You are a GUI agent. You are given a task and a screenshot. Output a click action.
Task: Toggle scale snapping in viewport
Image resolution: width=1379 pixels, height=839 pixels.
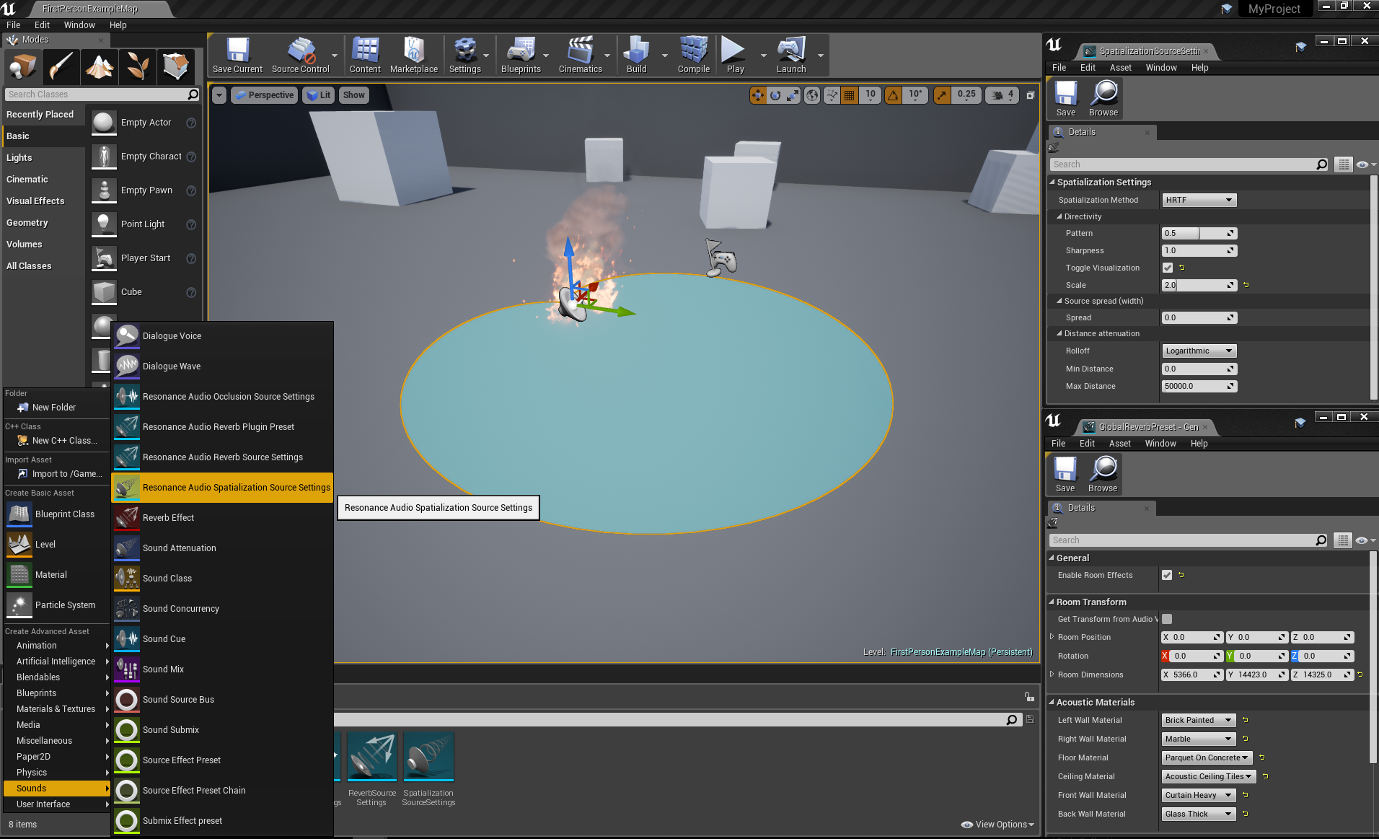pyautogui.click(x=942, y=95)
